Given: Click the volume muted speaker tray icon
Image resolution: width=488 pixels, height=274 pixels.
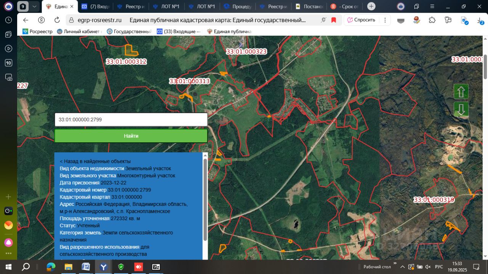Looking at the screenshot, I should pos(428,267).
